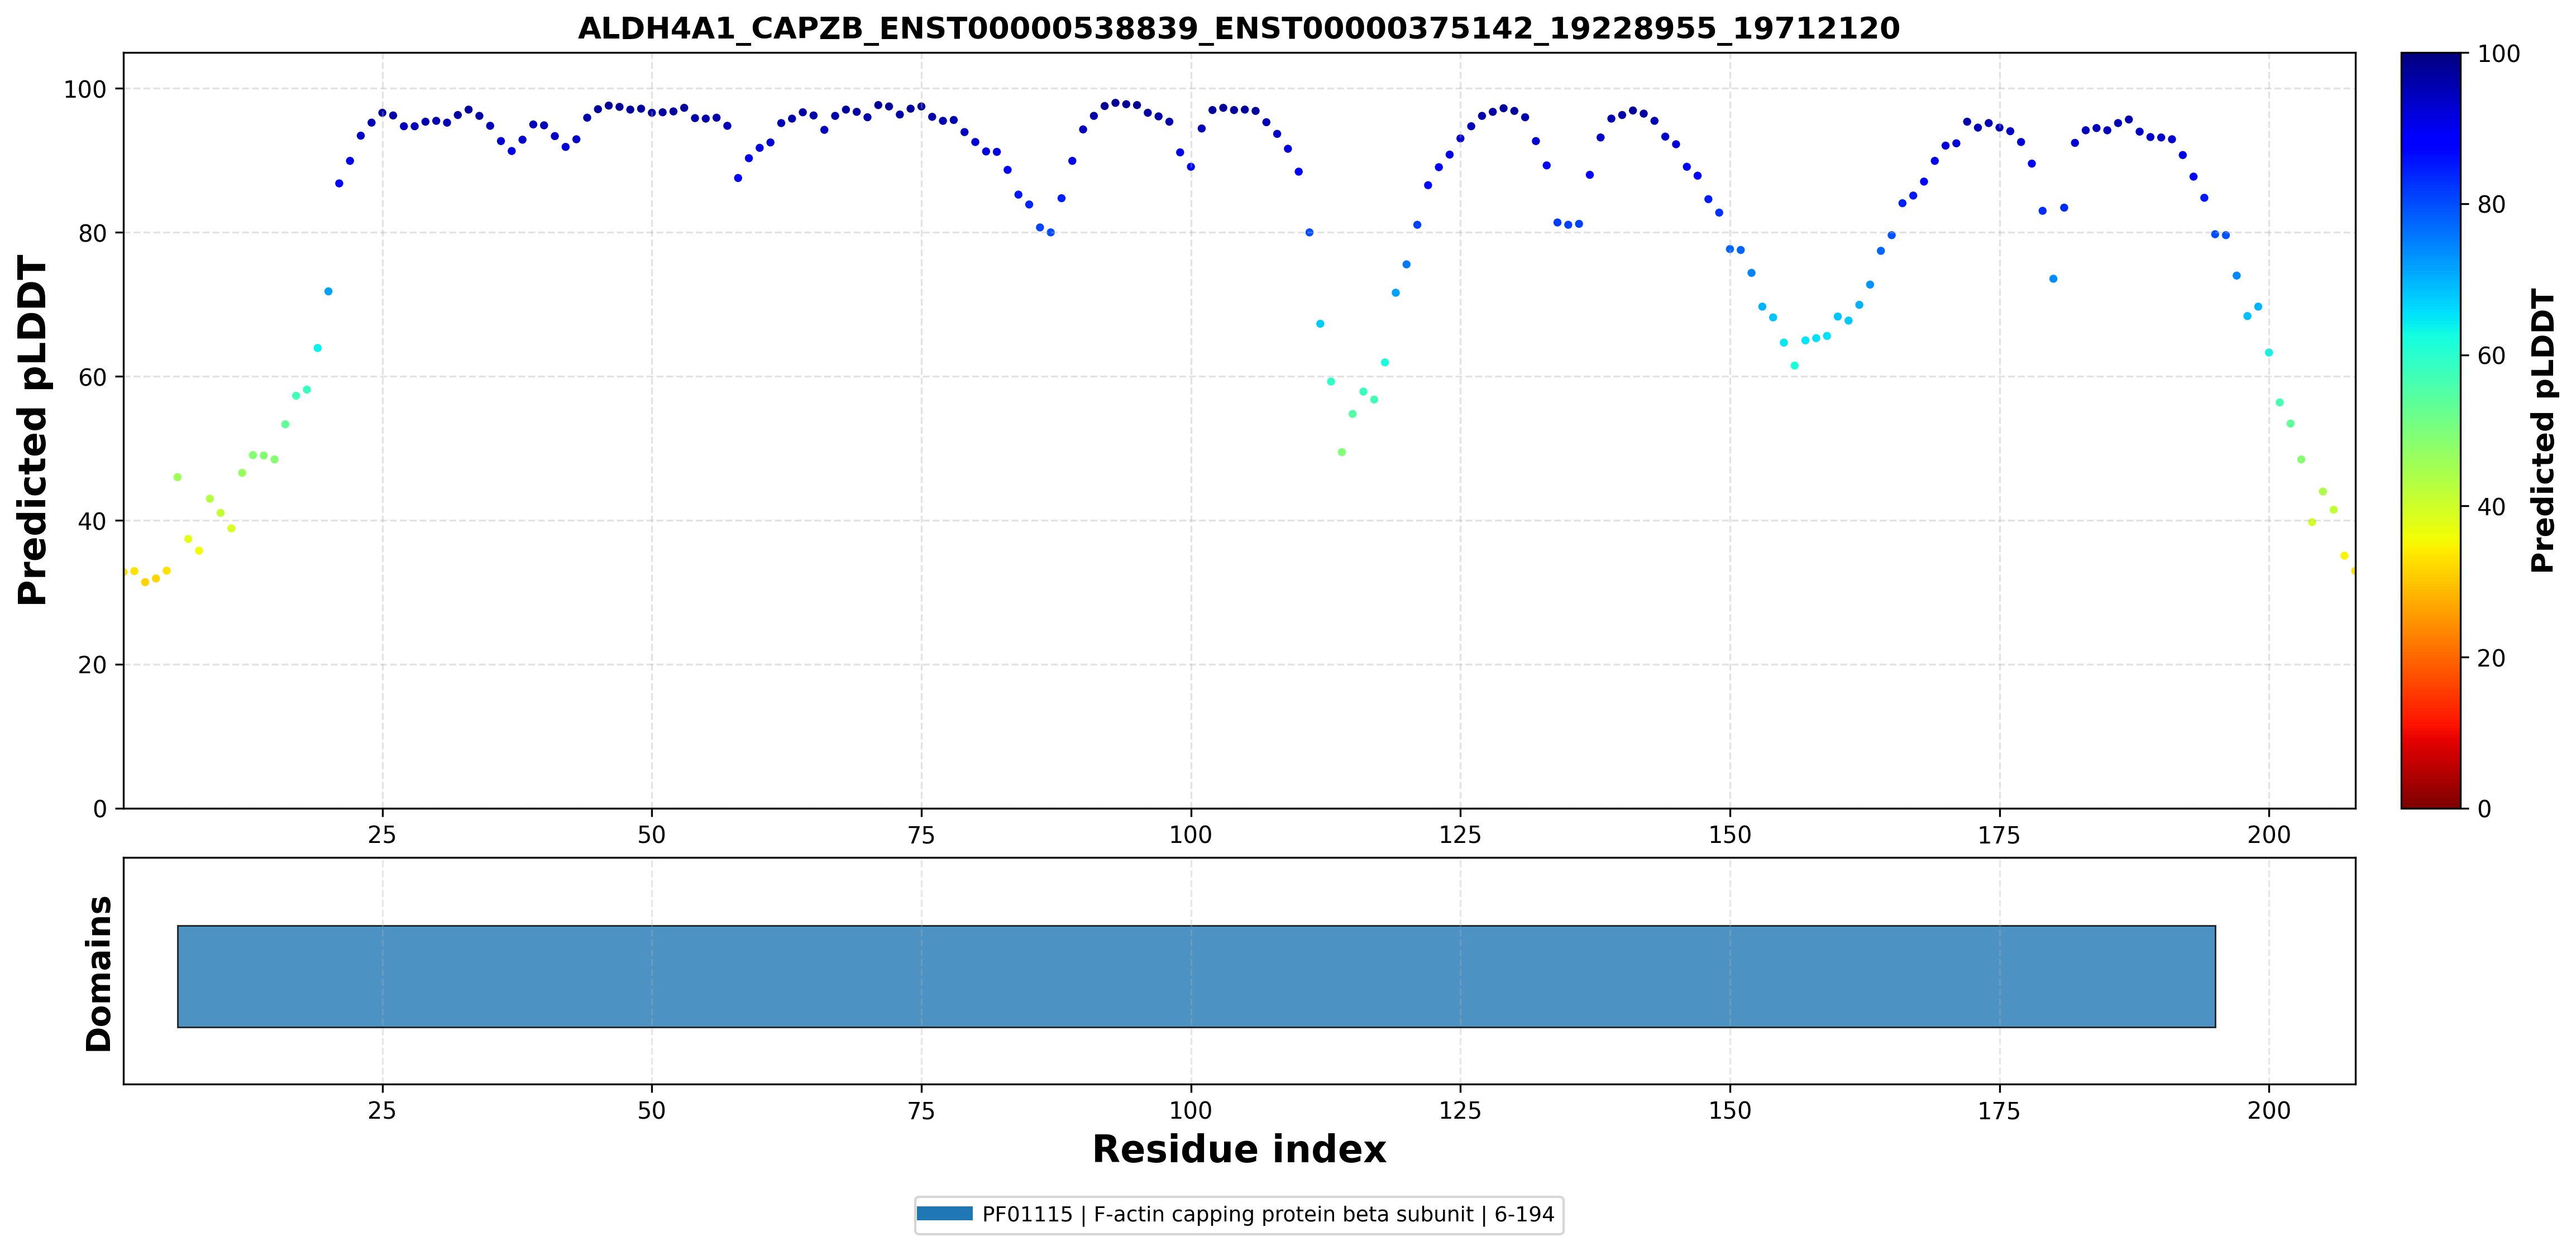This screenshot has height=1251, width=2576.
Task: Click the y-axis tick label 20
Action: pos(92,665)
